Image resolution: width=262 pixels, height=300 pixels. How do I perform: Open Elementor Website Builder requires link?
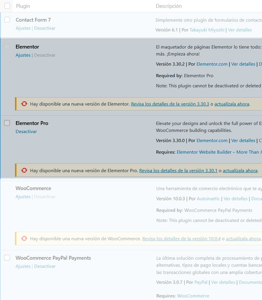219,152
